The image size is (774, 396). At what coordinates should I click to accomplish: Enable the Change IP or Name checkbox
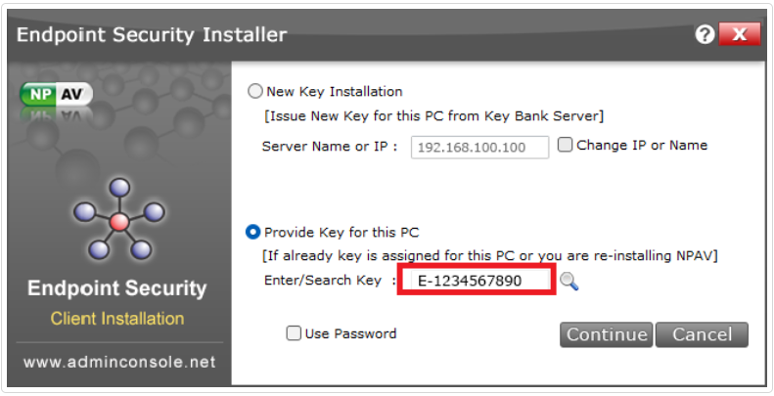(x=565, y=146)
